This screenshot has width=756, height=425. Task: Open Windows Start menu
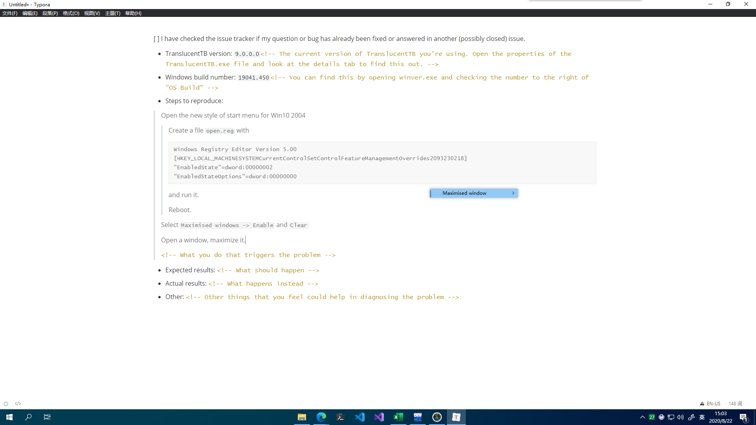[x=9, y=417]
